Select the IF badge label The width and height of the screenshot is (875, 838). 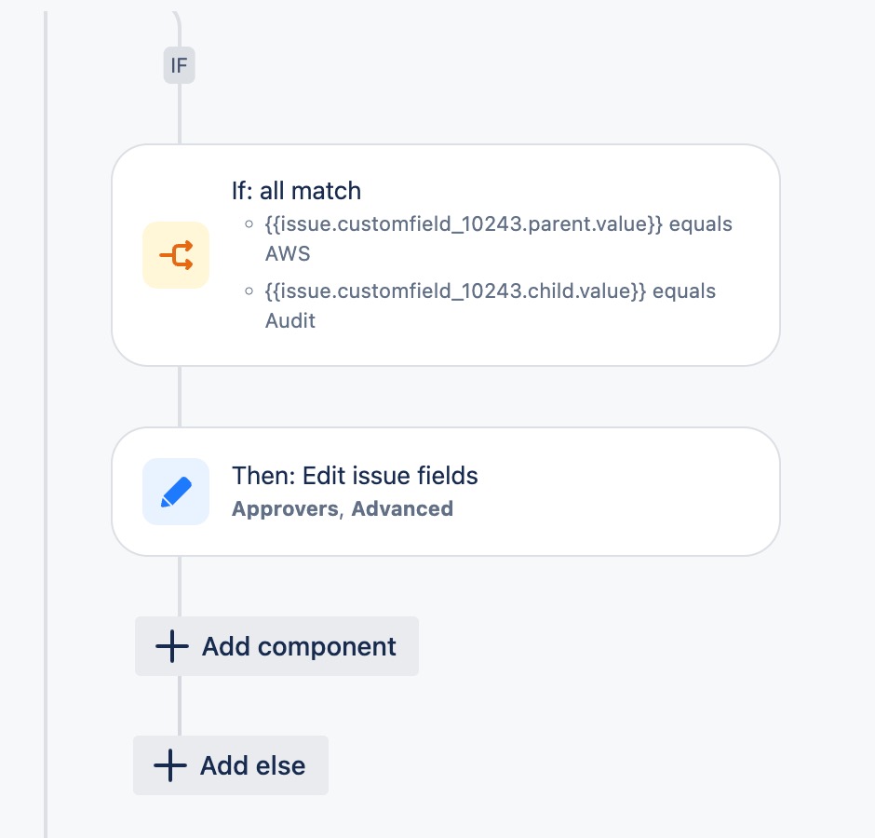pos(179,65)
